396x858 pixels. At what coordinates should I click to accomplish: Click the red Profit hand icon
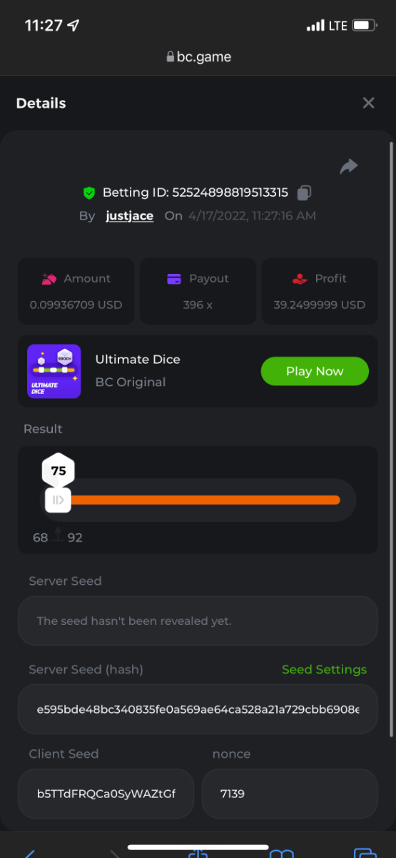click(300, 279)
